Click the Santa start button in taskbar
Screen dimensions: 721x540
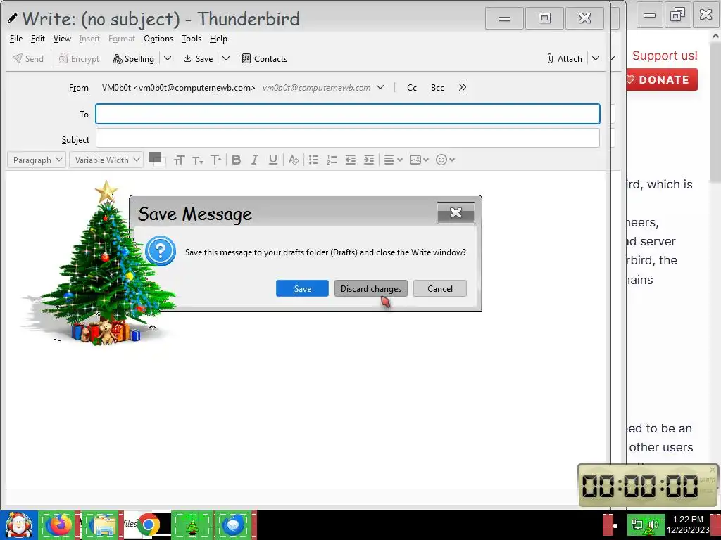18,525
